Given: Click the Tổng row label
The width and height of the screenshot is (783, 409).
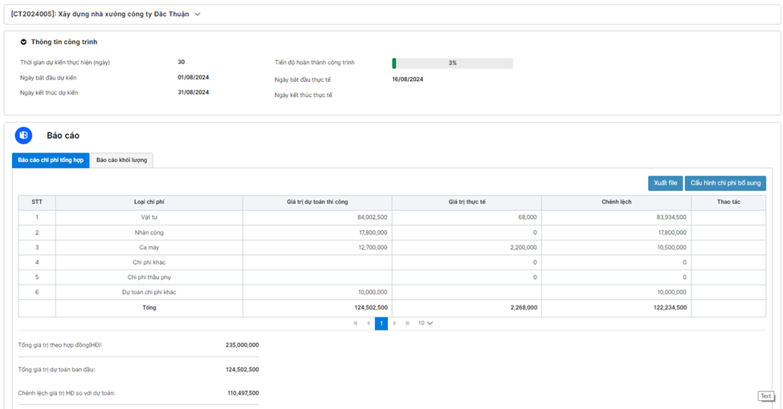Looking at the screenshot, I should [x=149, y=308].
